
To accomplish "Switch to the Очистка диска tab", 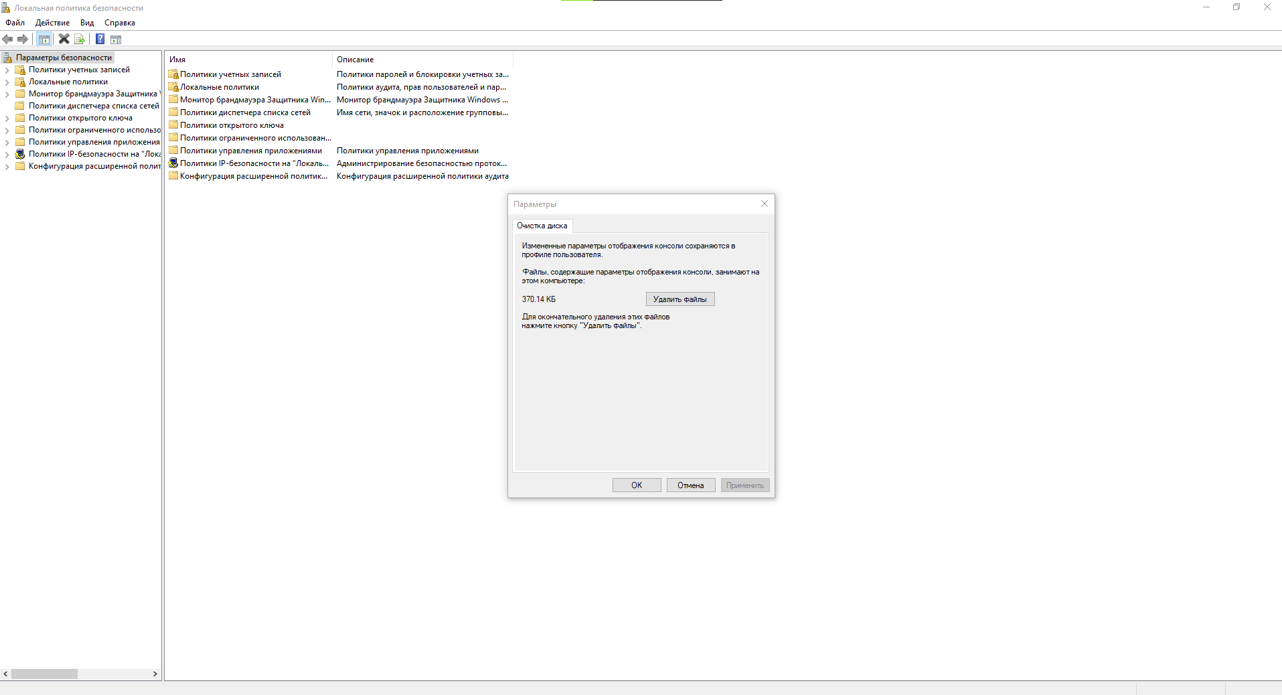I will pos(542,226).
